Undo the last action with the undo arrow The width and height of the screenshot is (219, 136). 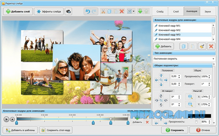pyautogui.click(x=88, y=11)
